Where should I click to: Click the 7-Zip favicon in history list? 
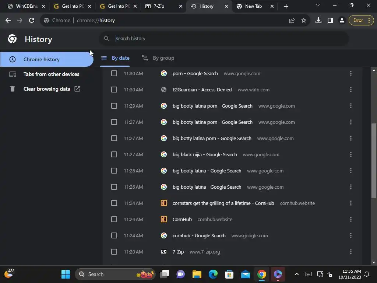pyautogui.click(x=164, y=252)
